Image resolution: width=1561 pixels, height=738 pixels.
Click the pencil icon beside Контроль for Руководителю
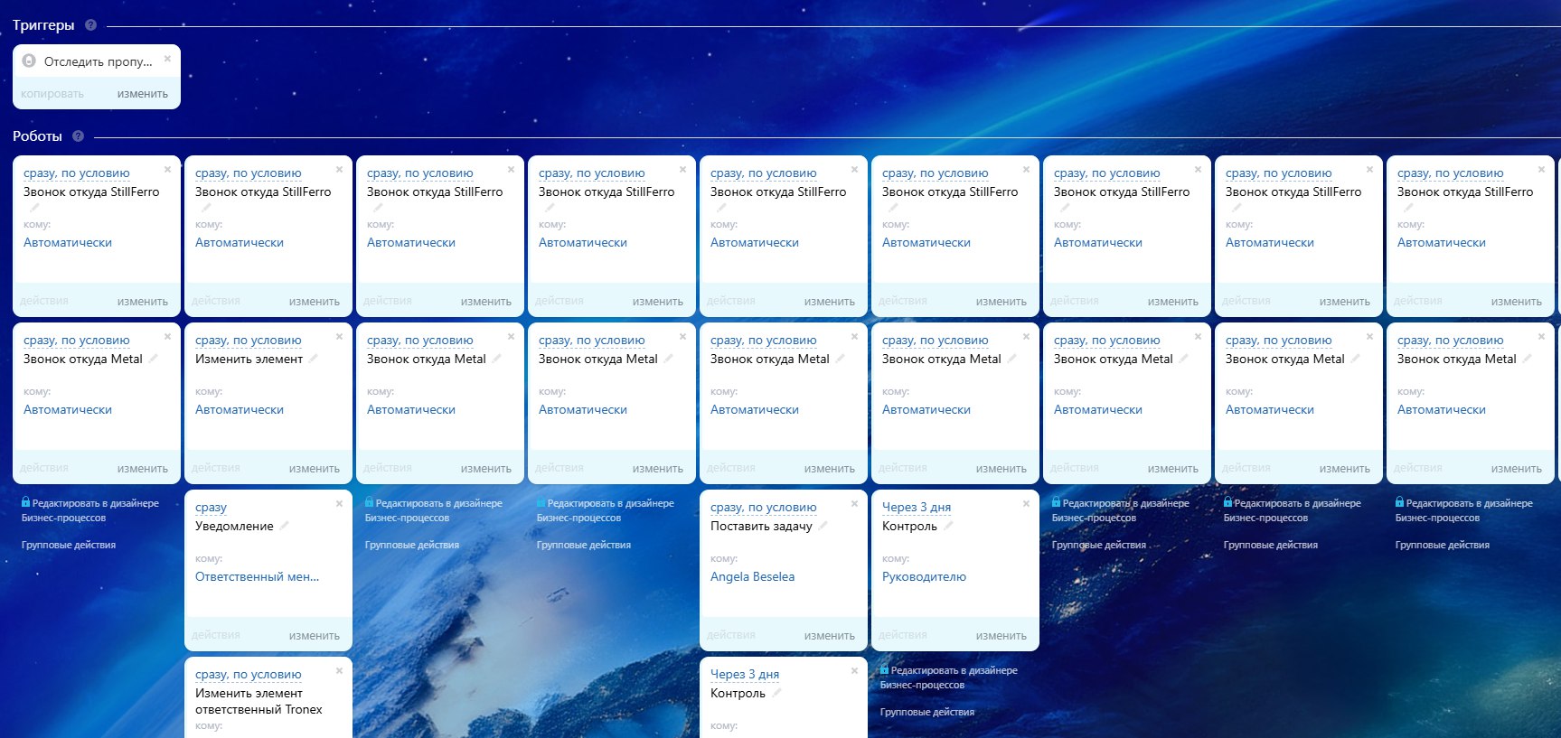click(x=948, y=526)
